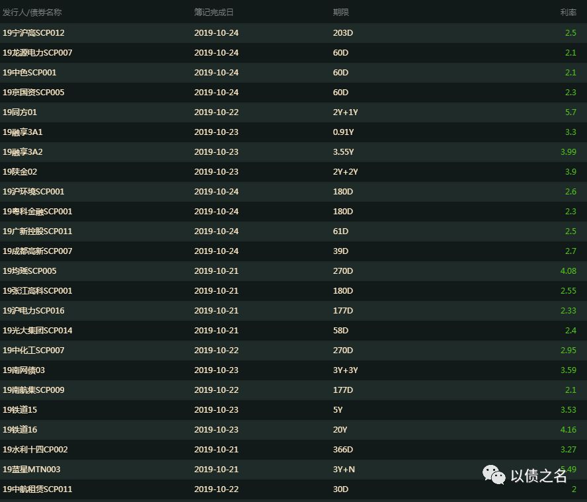
Task: Open 19粤科金融SCP001 details
Action: (38, 212)
